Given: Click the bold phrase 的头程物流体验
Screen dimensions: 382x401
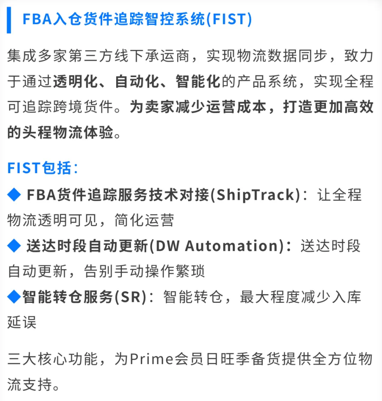Looking at the screenshot, I should pyautogui.click(x=60, y=133).
